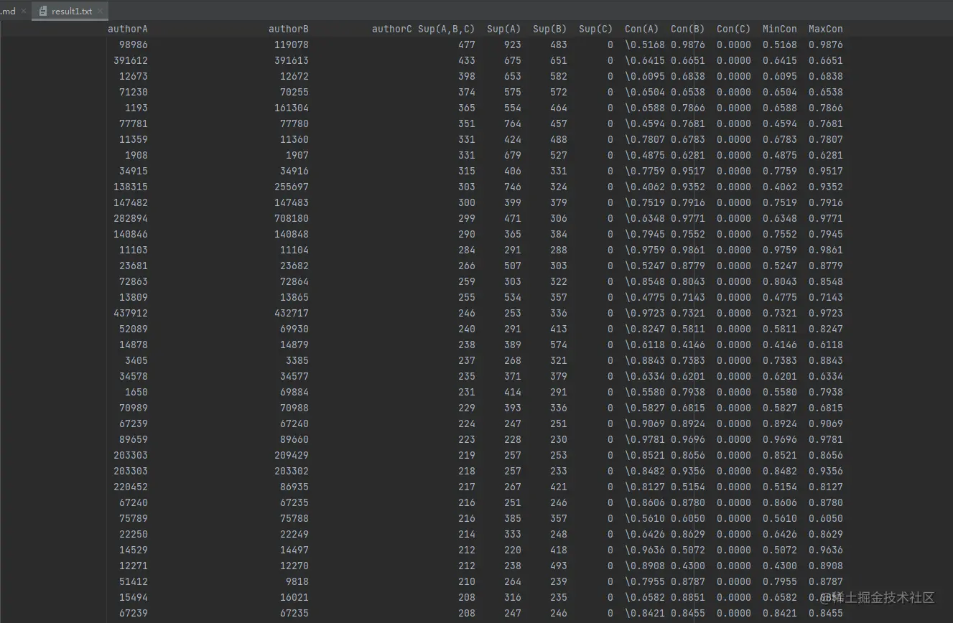953x623 pixels.
Task: Click the authorA column header text
Action: coord(128,29)
